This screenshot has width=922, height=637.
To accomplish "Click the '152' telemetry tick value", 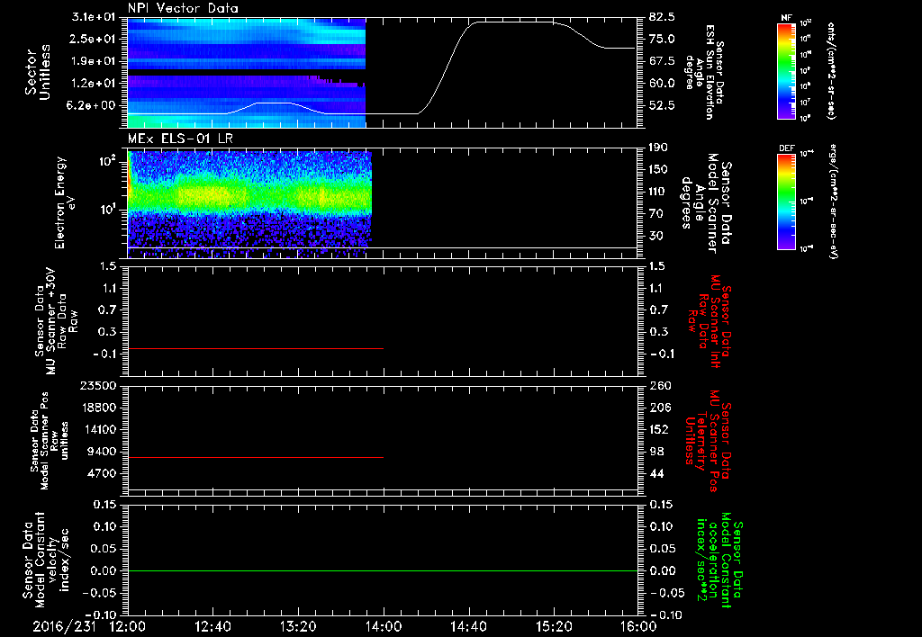I will coord(659,429).
